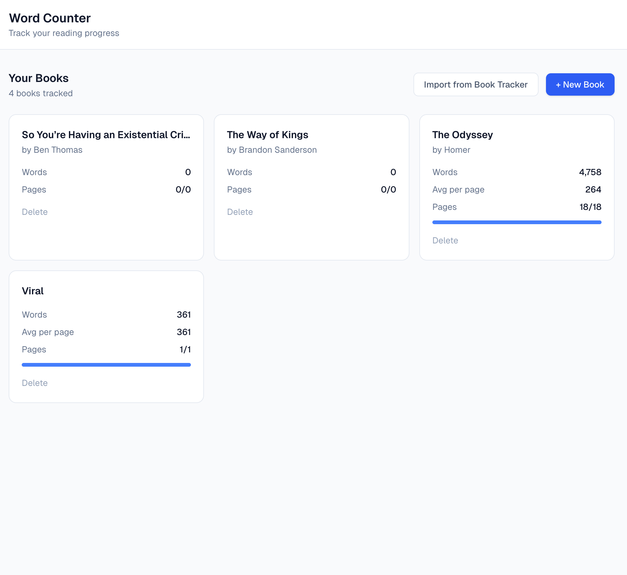Click the Your Books heading

tap(38, 78)
